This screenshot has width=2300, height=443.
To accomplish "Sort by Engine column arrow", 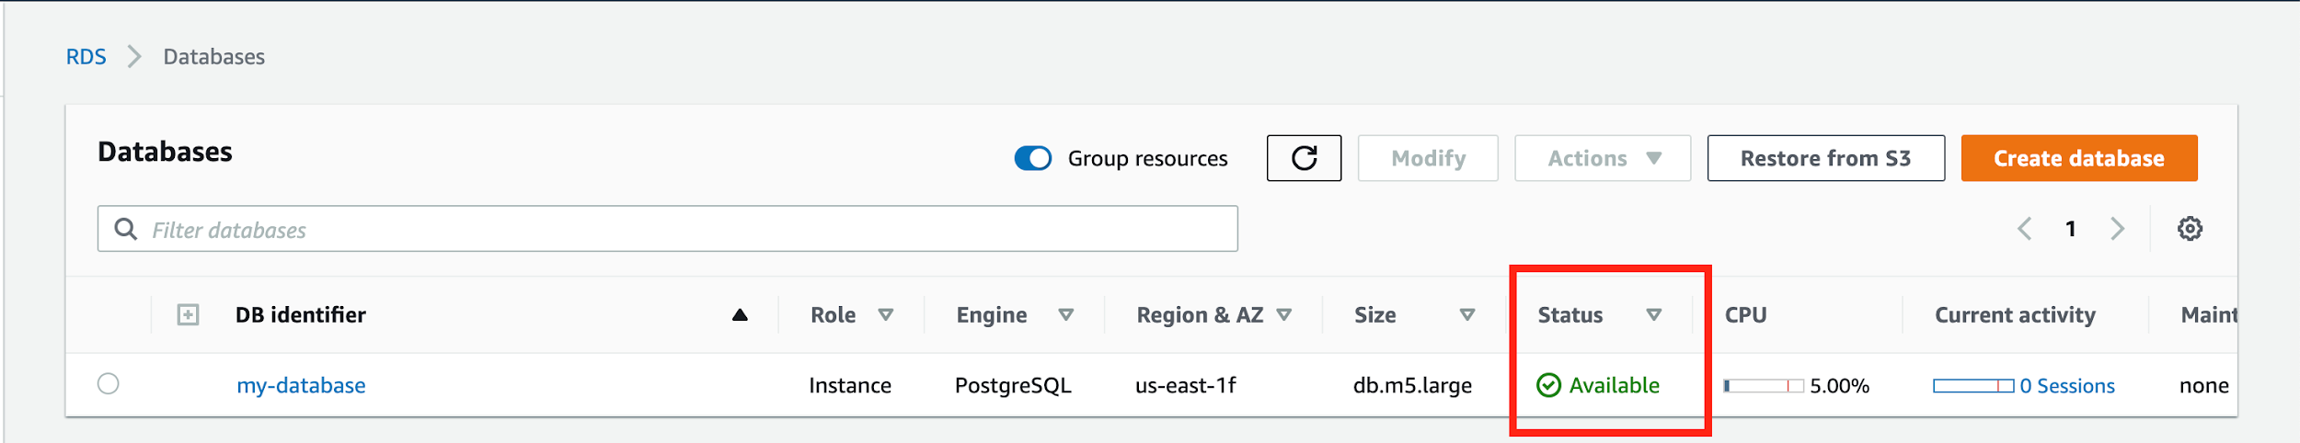I will (x=1066, y=315).
